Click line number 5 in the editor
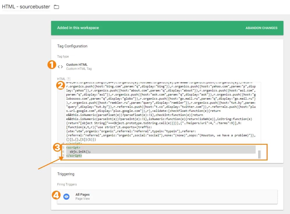Image resolution: width=290 pixels, height=214 pixels. 63,148
